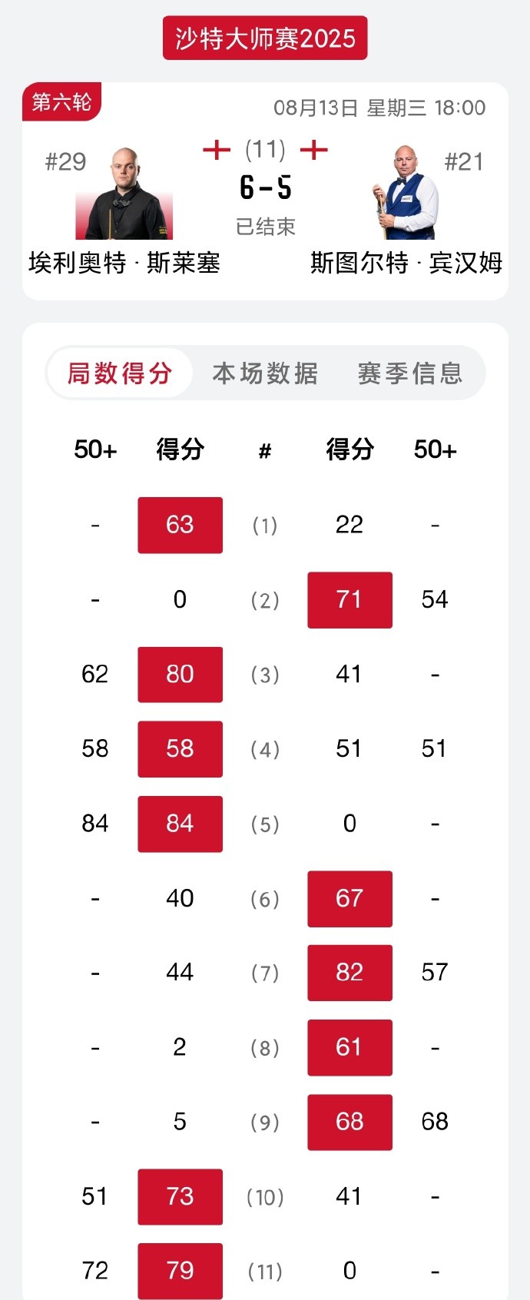Image resolution: width=530 pixels, height=1300 pixels.
Task: Select the 赛季信息 tab
Action: (x=410, y=373)
